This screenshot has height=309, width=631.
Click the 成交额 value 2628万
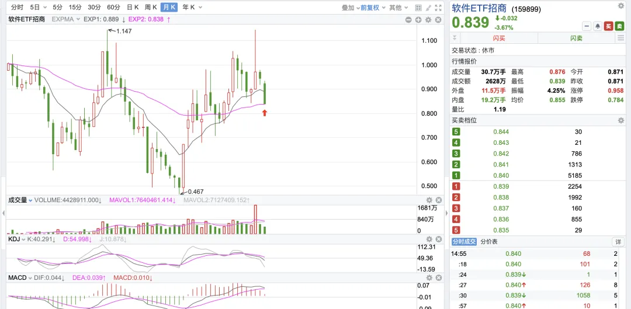point(495,81)
